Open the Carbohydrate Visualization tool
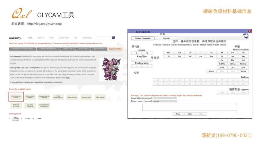 44,105
